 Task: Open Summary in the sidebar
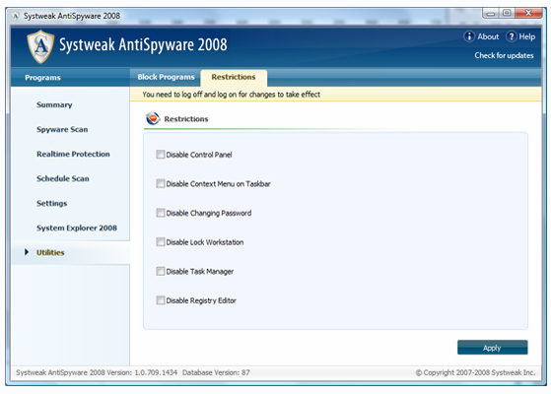click(54, 104)
